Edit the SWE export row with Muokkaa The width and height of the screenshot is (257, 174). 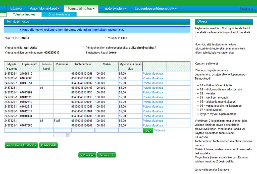(x=157, y=121)
